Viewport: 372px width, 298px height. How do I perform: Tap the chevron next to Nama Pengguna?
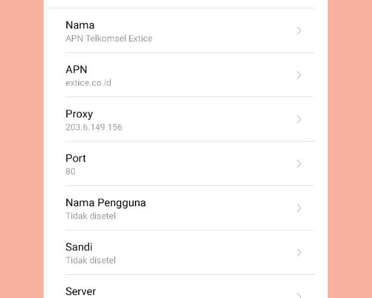point(299,208)
